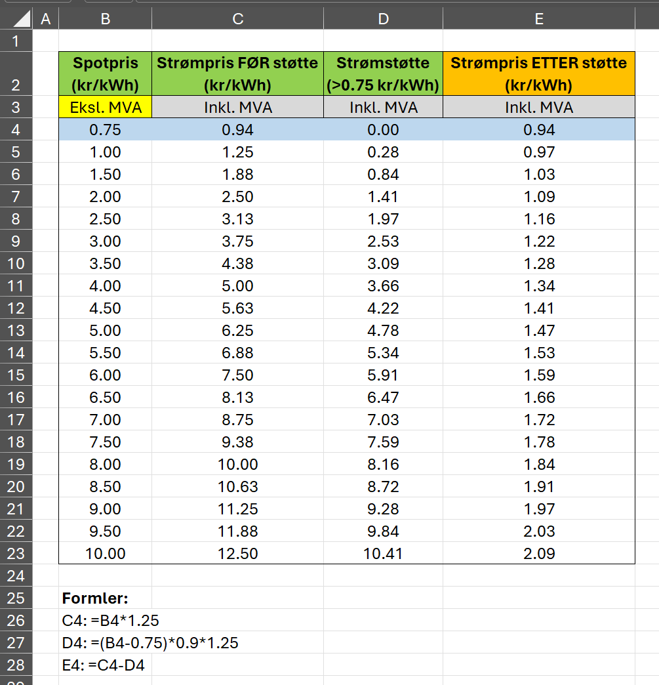Select row 13 header
Viewport: 659px width, 685px height.
point(16,330)
